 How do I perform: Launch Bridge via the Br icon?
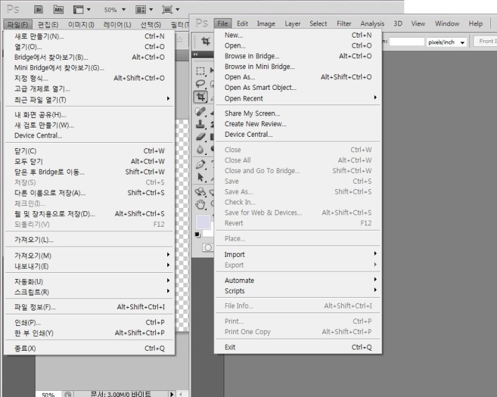pos(39,9)
